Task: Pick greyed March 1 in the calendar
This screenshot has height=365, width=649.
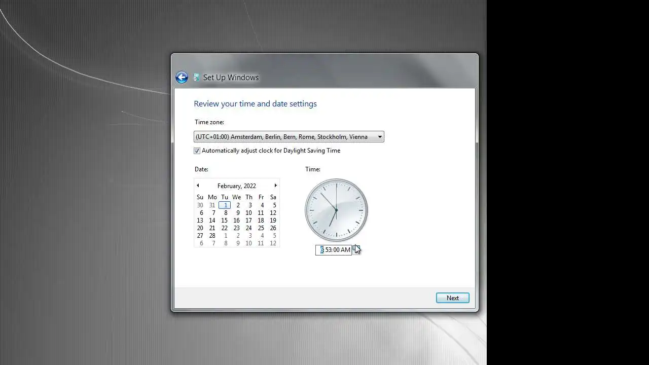Action: 225,236
